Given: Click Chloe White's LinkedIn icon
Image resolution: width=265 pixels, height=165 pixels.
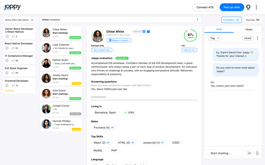Looking at the screenshot, I should click(x=144, y=32).
